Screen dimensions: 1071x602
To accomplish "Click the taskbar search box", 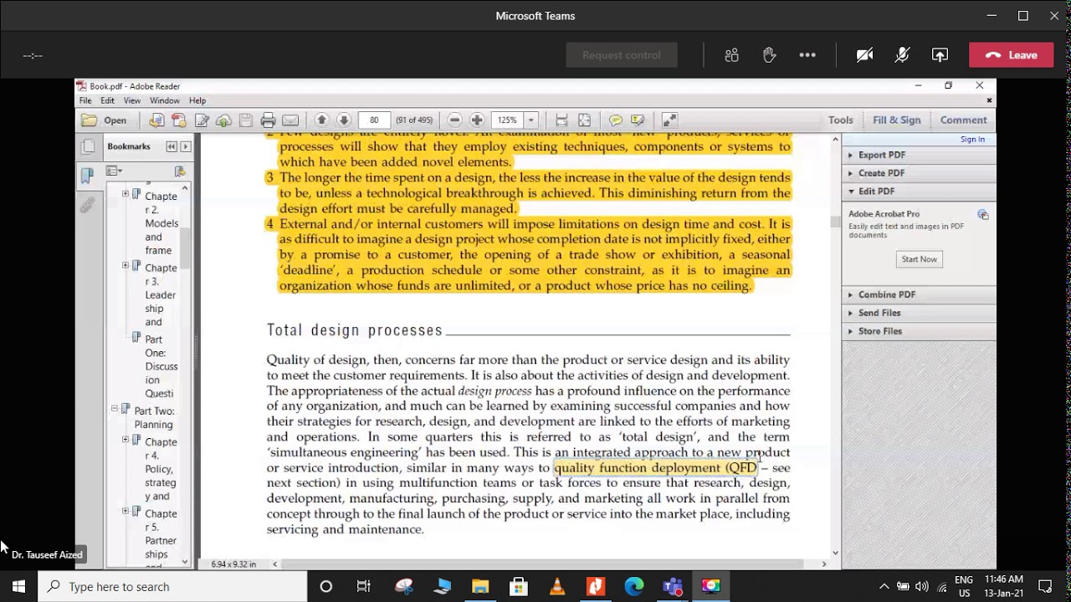I will point(172,586).
